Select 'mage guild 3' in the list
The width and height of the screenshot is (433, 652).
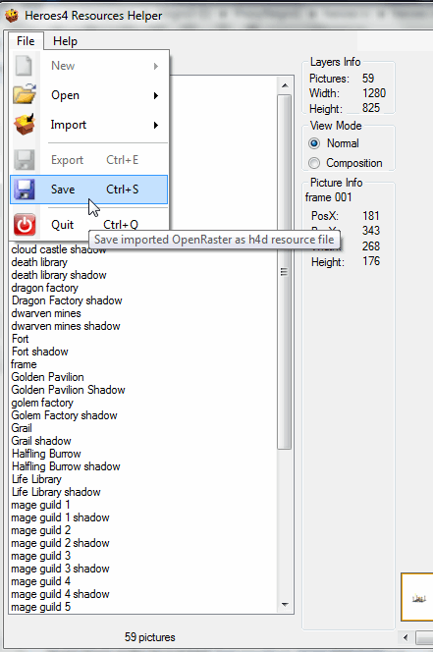(x=41, y=557)
